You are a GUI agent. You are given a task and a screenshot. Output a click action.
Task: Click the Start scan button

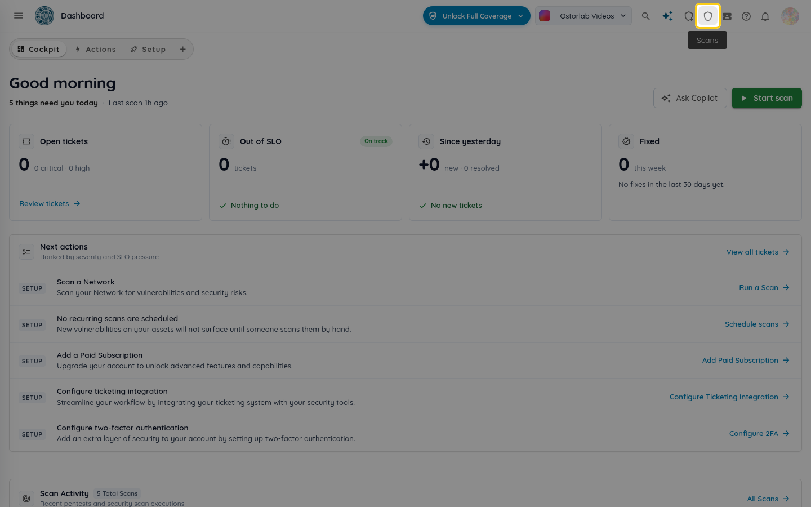[x=767, y=98]
